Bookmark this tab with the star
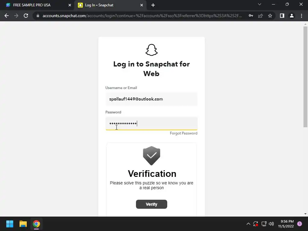This screenshot has height=231, width=308. tap(270, 16)
